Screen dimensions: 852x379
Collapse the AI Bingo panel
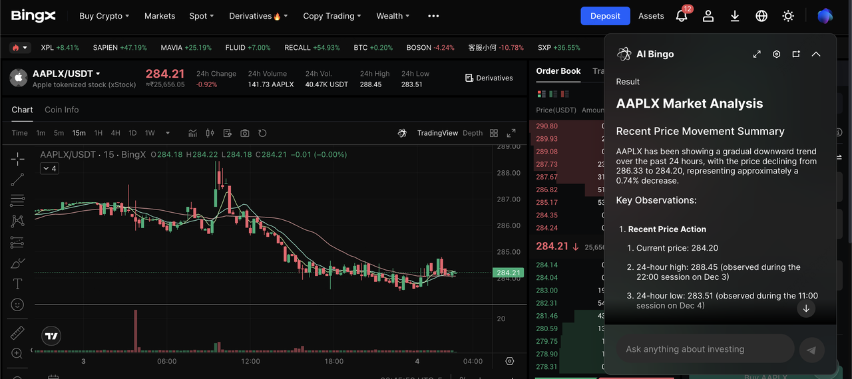pos(816,54)
